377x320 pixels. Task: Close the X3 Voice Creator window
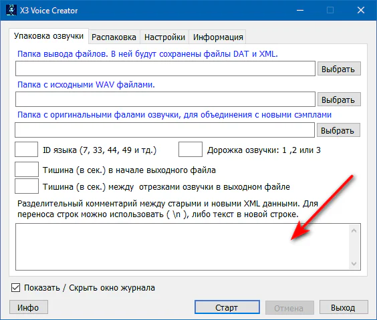click(x=361, y=10)
